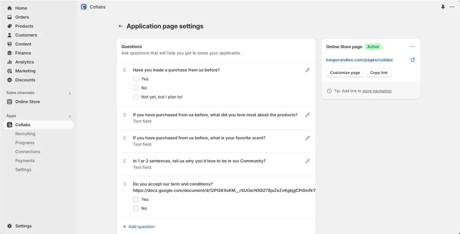Click the Finance bank icon
Image resolution: width=460 pixels, height=234 pixels.
pos(10,53)
